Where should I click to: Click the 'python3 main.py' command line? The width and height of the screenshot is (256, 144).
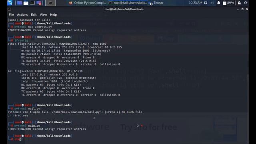27,126
